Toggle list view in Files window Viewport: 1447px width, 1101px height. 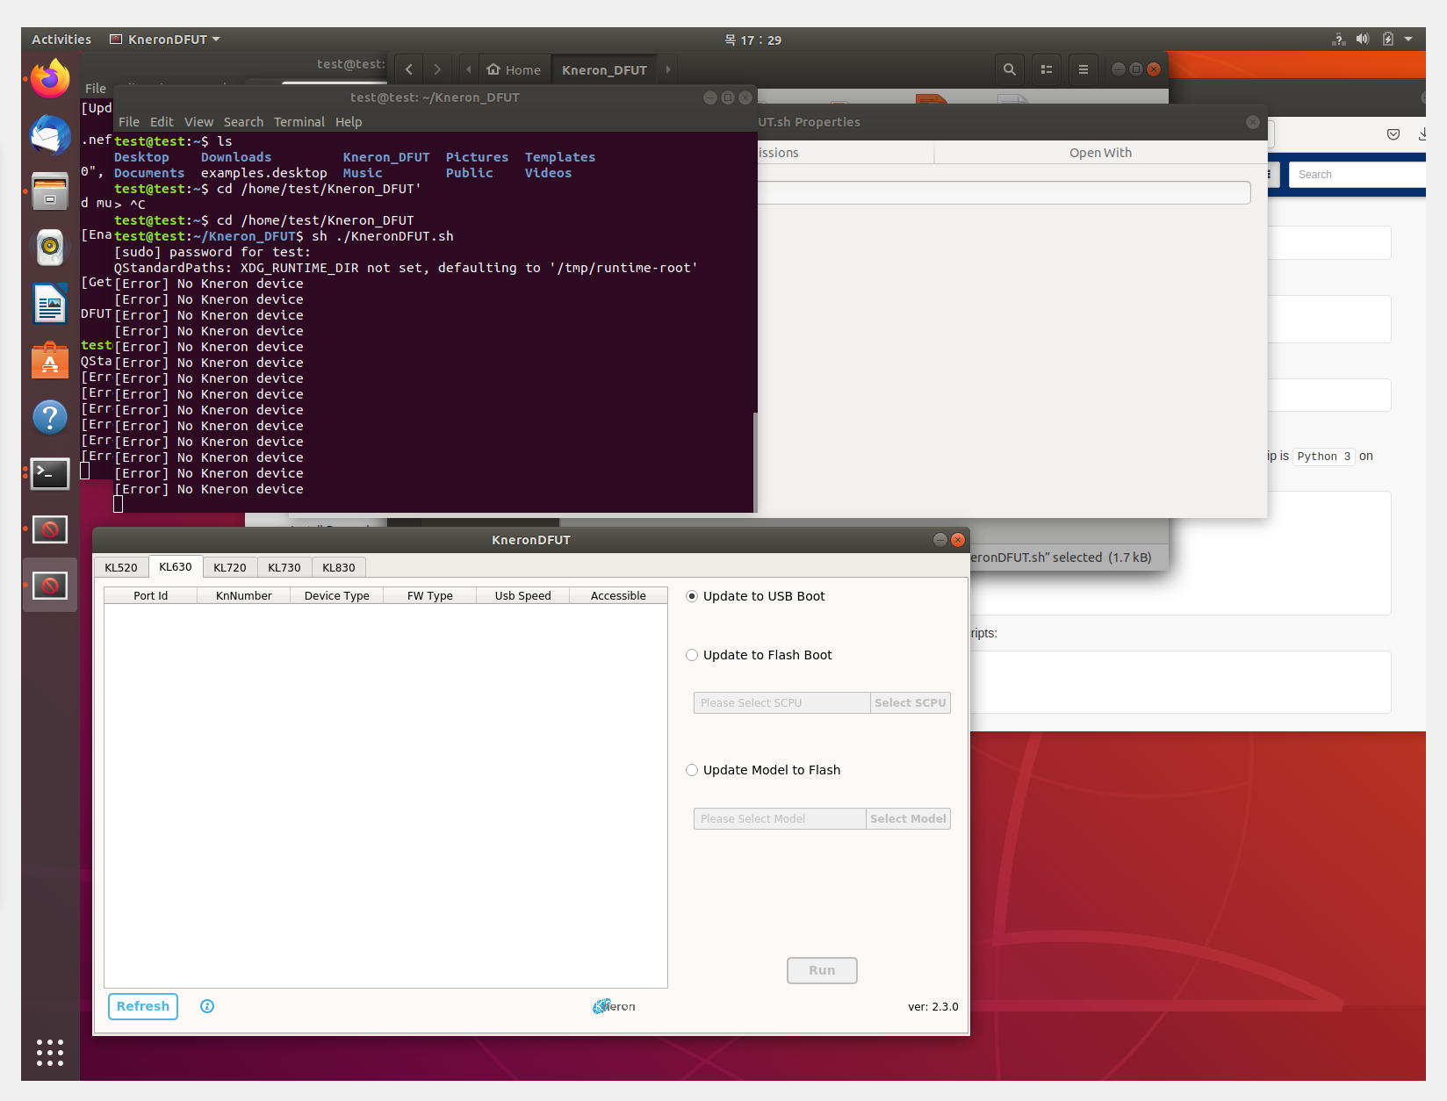(x=1047, y=69)
